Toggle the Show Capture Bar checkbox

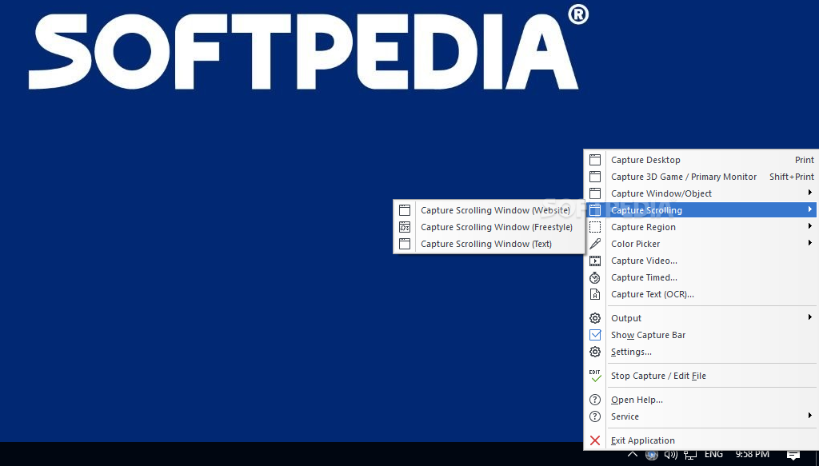click(595, 335)
